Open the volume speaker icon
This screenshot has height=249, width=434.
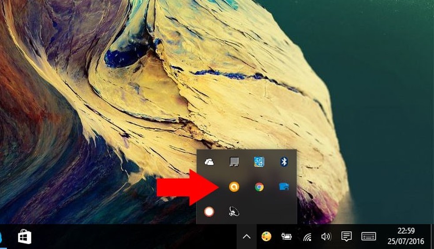326,237
